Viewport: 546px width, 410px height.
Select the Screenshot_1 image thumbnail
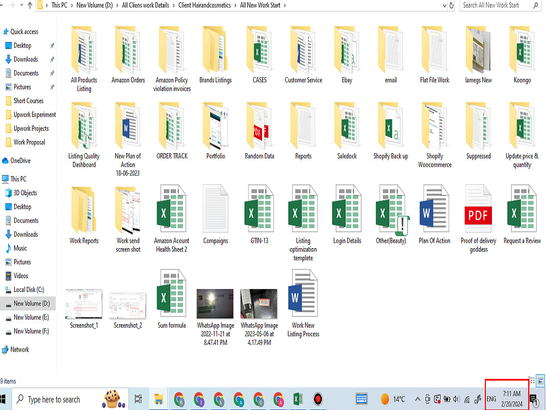(84, 303)
